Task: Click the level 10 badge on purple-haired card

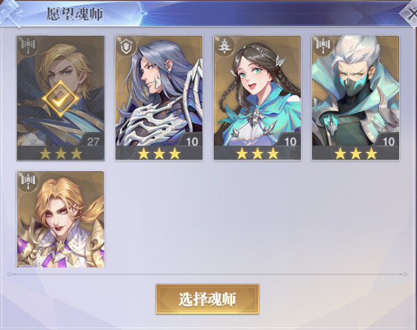Action: (x=192, y=142)
